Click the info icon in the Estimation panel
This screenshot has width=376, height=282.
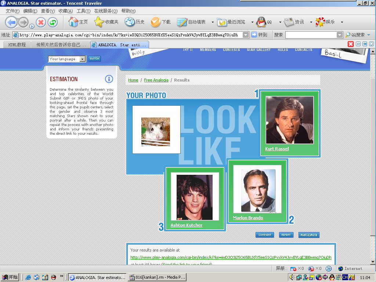coord(109,79)
